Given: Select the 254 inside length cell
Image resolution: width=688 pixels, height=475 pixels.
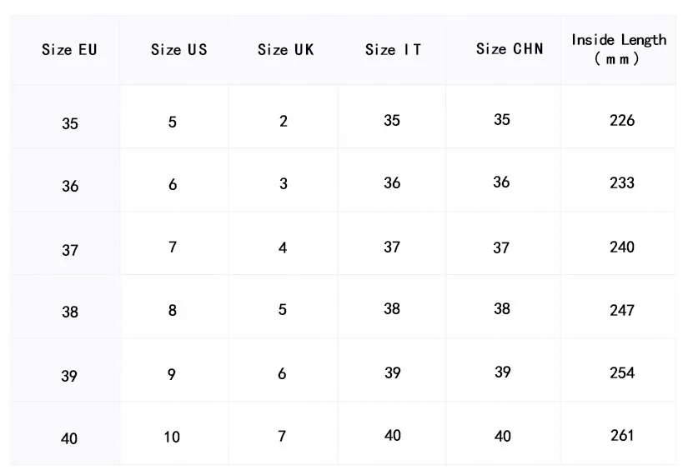Looking at the screenshot, I should pos(622,373).
